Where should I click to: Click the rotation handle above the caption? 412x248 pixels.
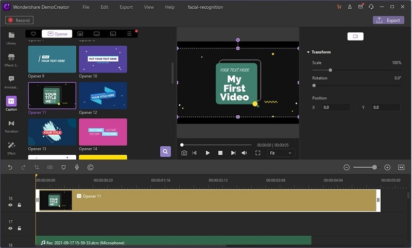point(238,40)
